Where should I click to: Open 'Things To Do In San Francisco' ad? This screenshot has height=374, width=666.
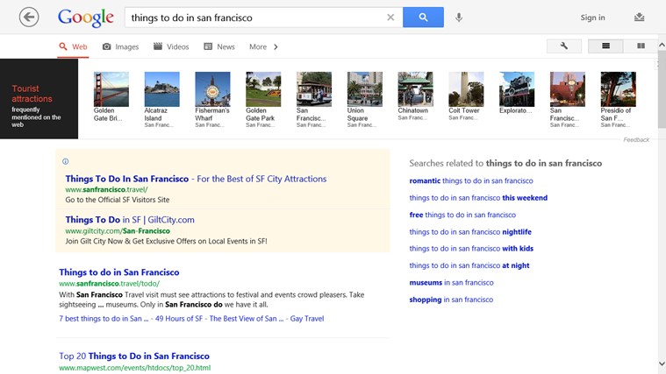(196, 179)
